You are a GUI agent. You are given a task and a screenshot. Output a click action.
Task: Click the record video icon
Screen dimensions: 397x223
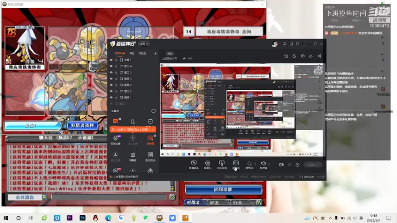(281, 165)
